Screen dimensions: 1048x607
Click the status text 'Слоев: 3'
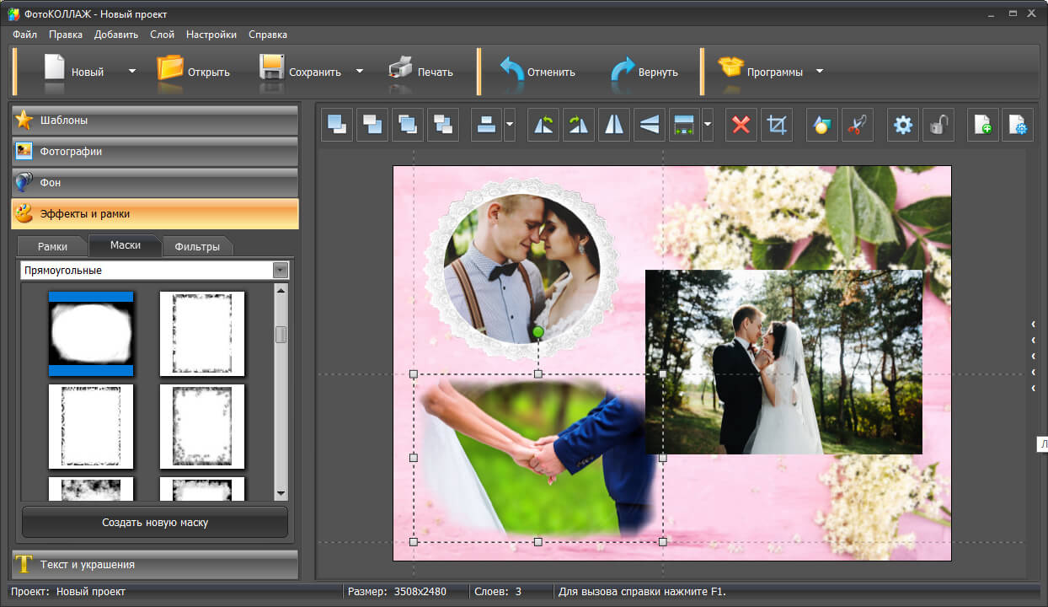(498, 592)
